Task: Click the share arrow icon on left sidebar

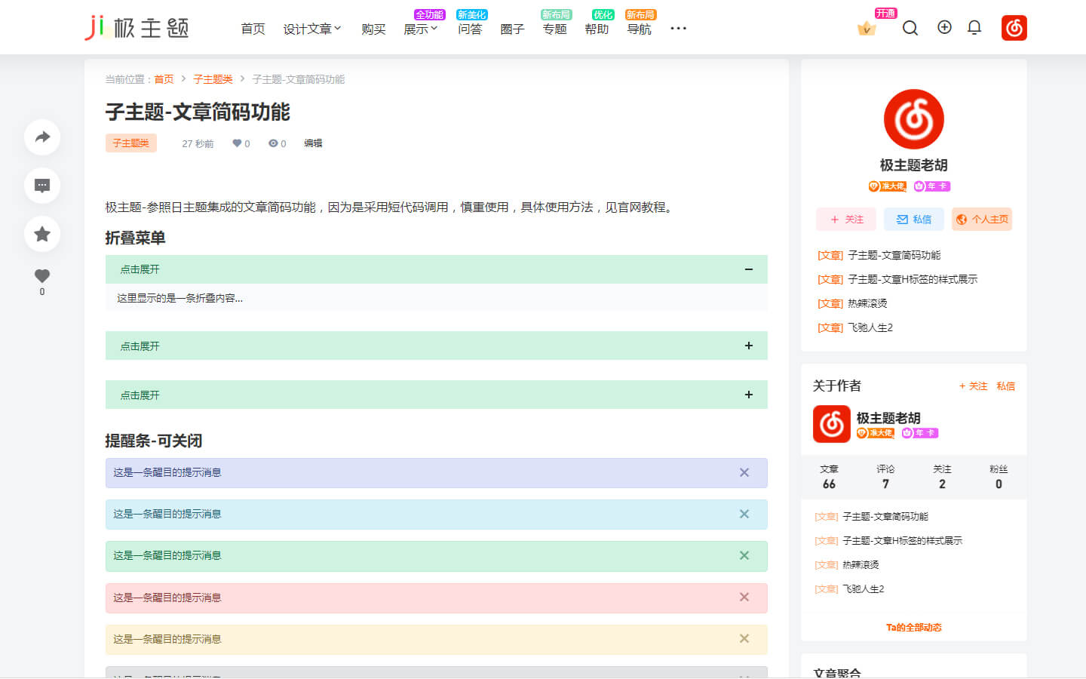Action: tap(42, 137)
